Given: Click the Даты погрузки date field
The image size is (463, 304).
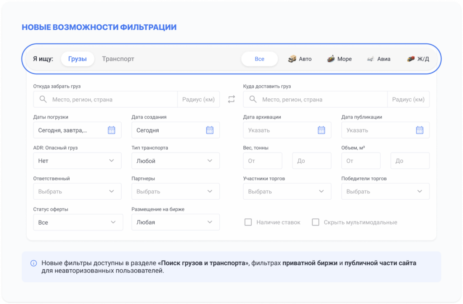Looking at the screenshot, I should (77, 130).
